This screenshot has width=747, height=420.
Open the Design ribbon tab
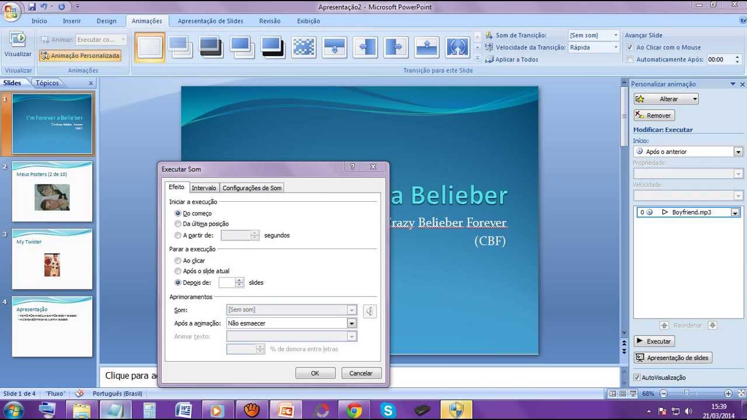(106, 21)
